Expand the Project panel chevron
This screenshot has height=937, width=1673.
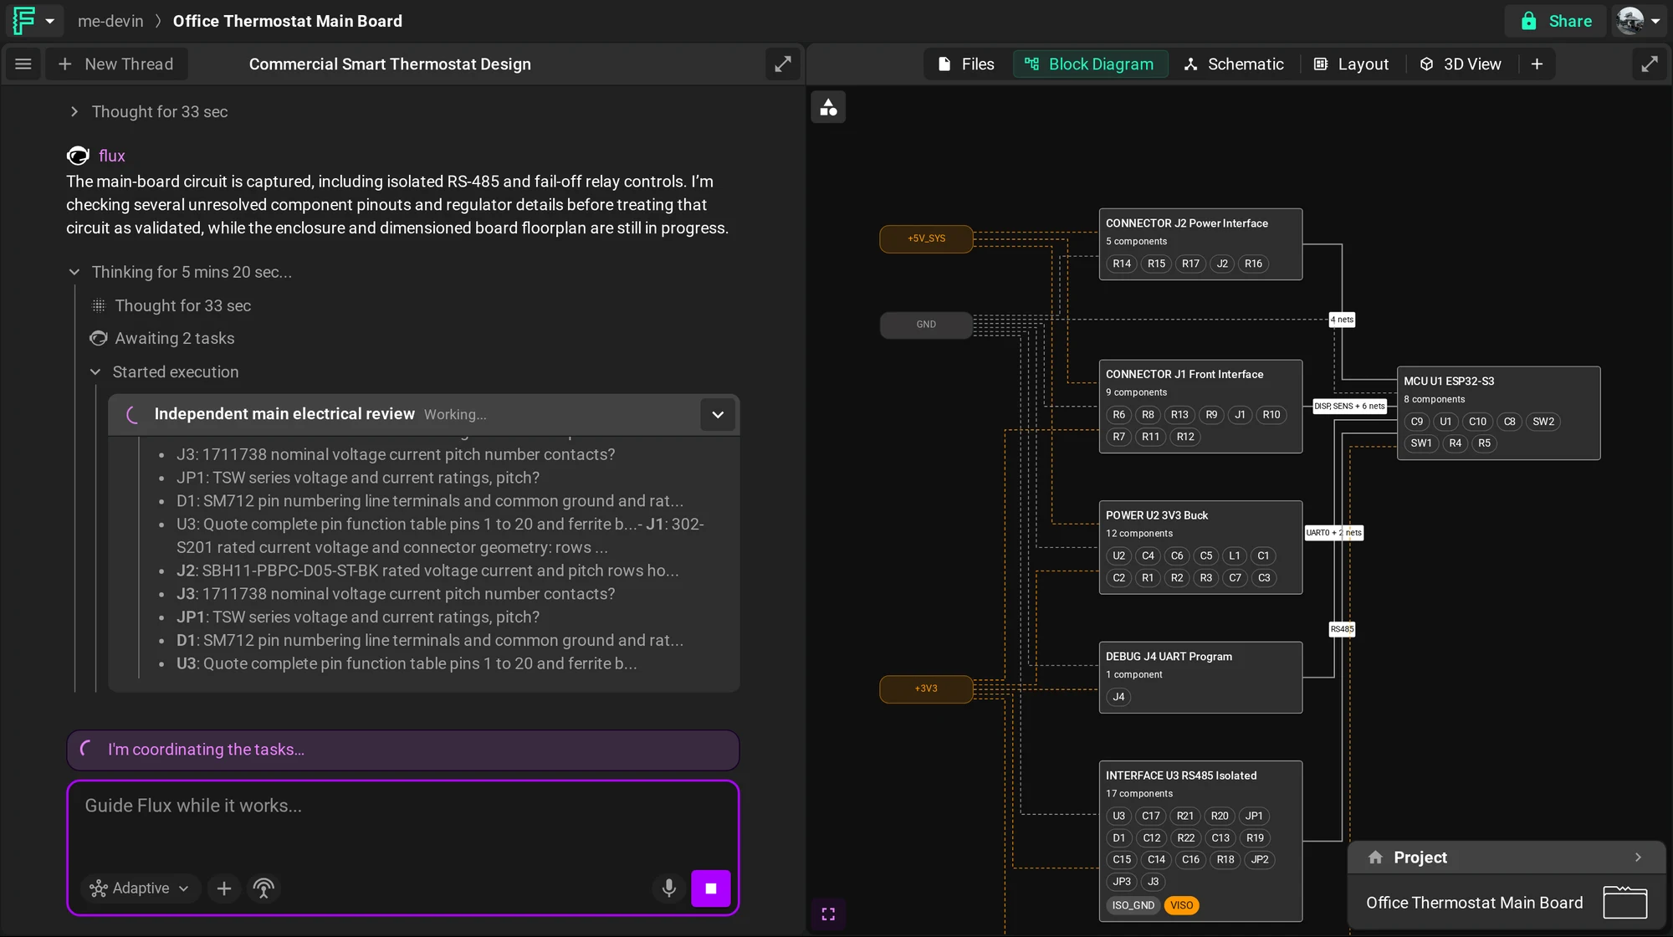(1638, 858)
